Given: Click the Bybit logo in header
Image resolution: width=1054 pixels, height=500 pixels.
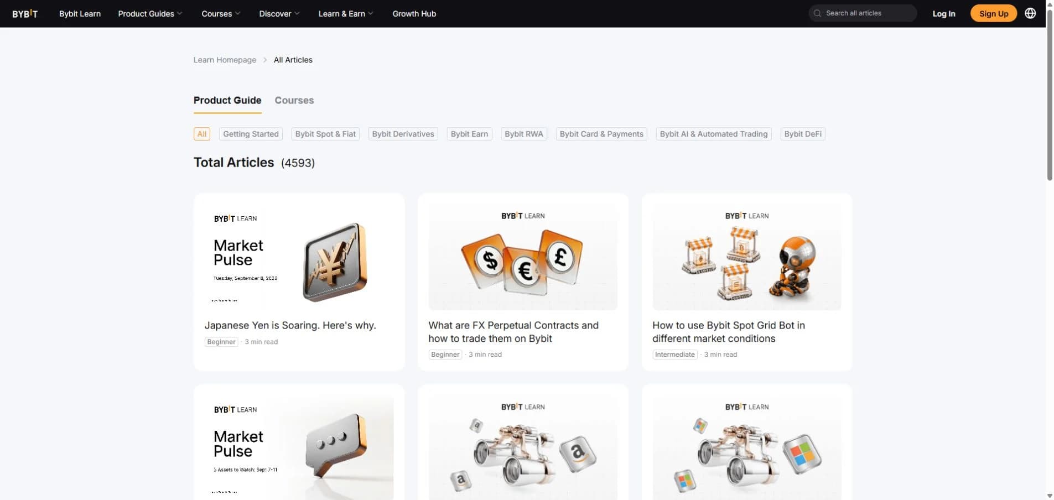Looking at the screenshot, I should (x=25, y=14).
